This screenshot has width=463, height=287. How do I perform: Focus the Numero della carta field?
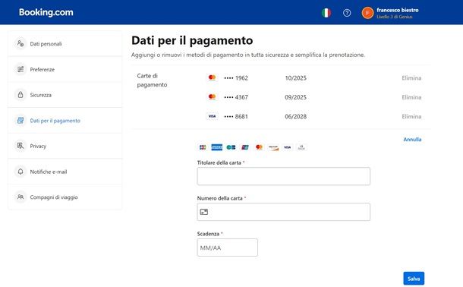283,212
